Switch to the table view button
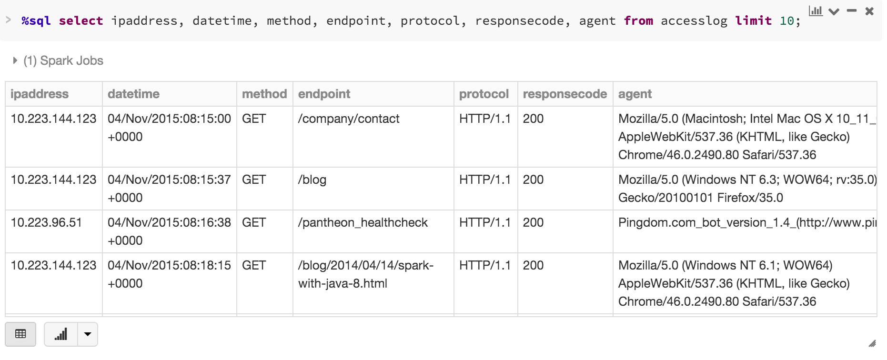Screen dimensions: 887x360 click(20, 334)
